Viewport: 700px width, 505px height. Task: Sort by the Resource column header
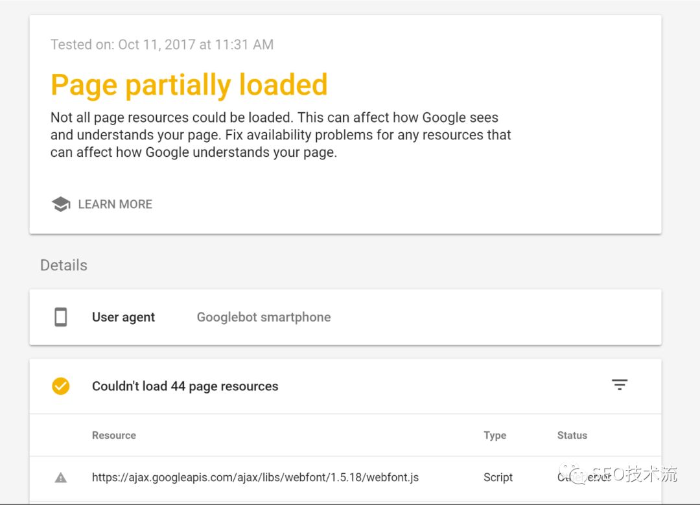tap(114, 436)
